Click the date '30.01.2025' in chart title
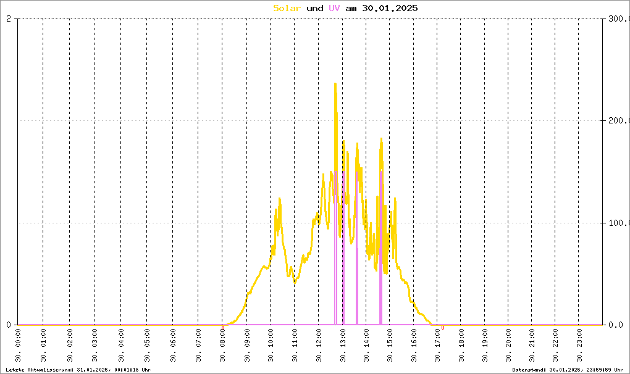This screenshot has width=630, height=374. tap(390, 8)
